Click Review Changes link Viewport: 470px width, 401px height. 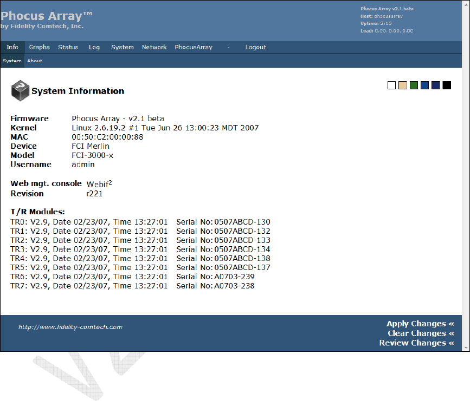pyautogui.click(x=417, y=343)
